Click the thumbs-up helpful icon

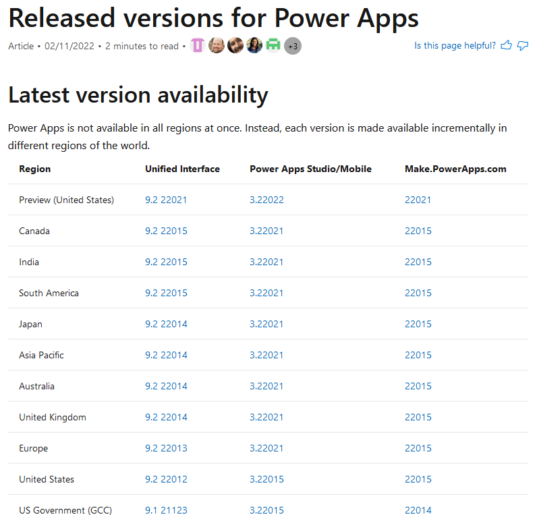506,45
